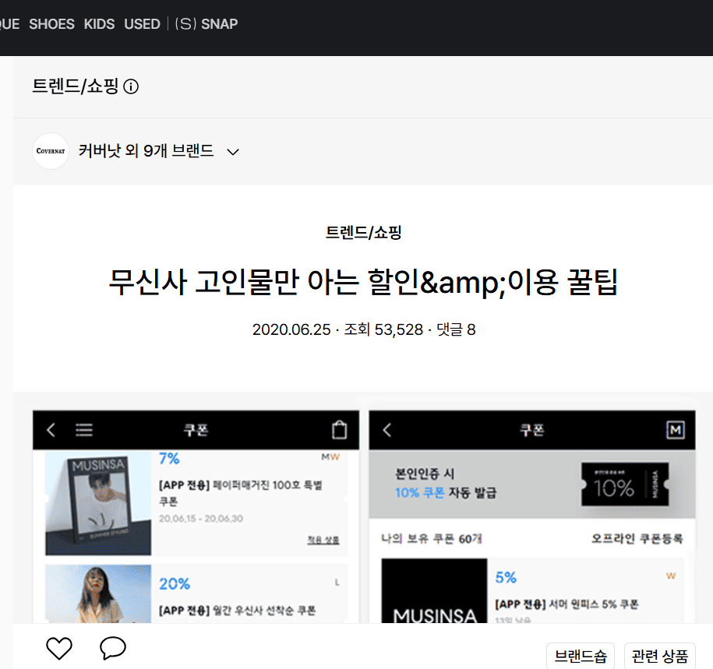Click the 조회 53,528 view count

(x=383, y=329)
